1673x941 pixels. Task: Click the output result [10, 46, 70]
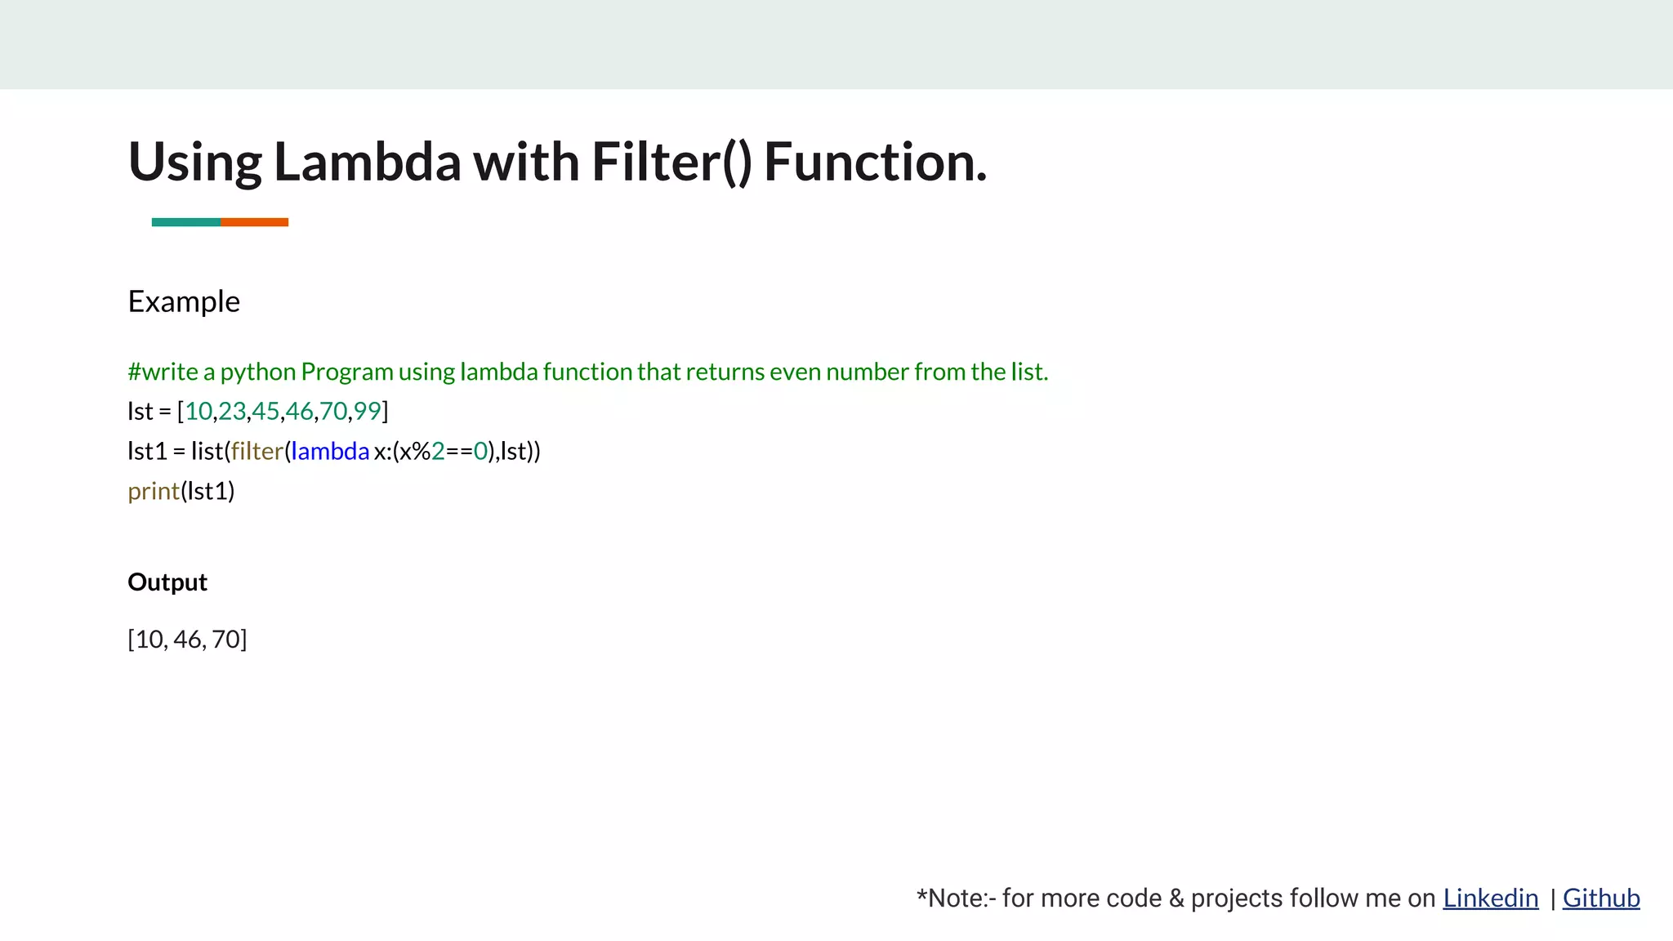pyautogui.click(x=187, y=639)
